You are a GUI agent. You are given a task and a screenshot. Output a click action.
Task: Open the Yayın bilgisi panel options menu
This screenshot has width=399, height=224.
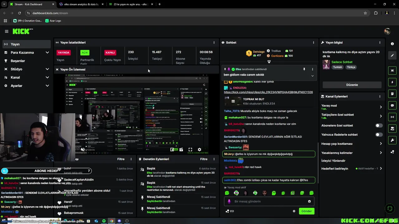pos(380,42)
